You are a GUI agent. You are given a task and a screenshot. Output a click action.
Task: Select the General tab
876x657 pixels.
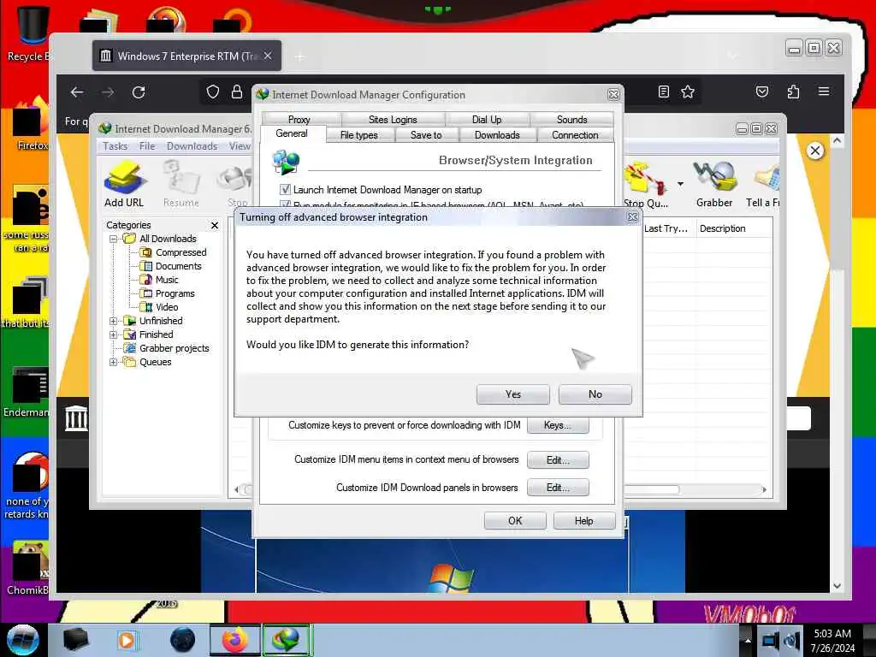292,133
